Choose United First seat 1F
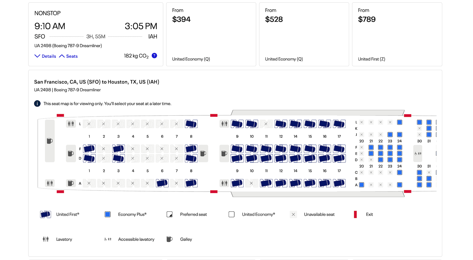Screen dimensions: 473x260 coord(89,149)
